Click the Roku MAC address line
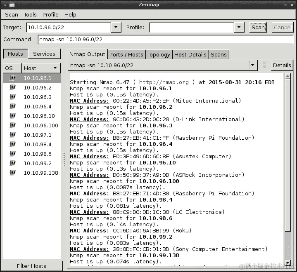297x272 pixels. pyautogui.click(x=131, y=230)
